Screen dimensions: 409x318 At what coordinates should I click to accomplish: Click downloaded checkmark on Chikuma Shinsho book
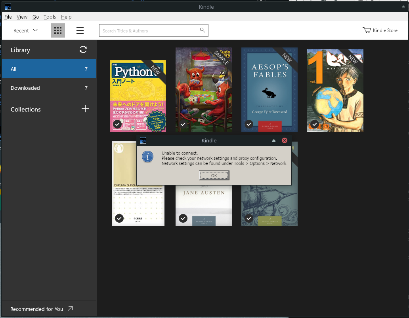pyautogui.click(x=119, y=218)
